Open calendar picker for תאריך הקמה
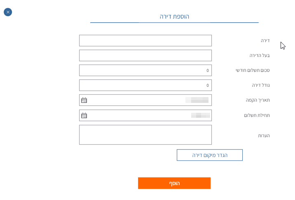The width and height of the screenshot is (295, 200). point(84,100)
